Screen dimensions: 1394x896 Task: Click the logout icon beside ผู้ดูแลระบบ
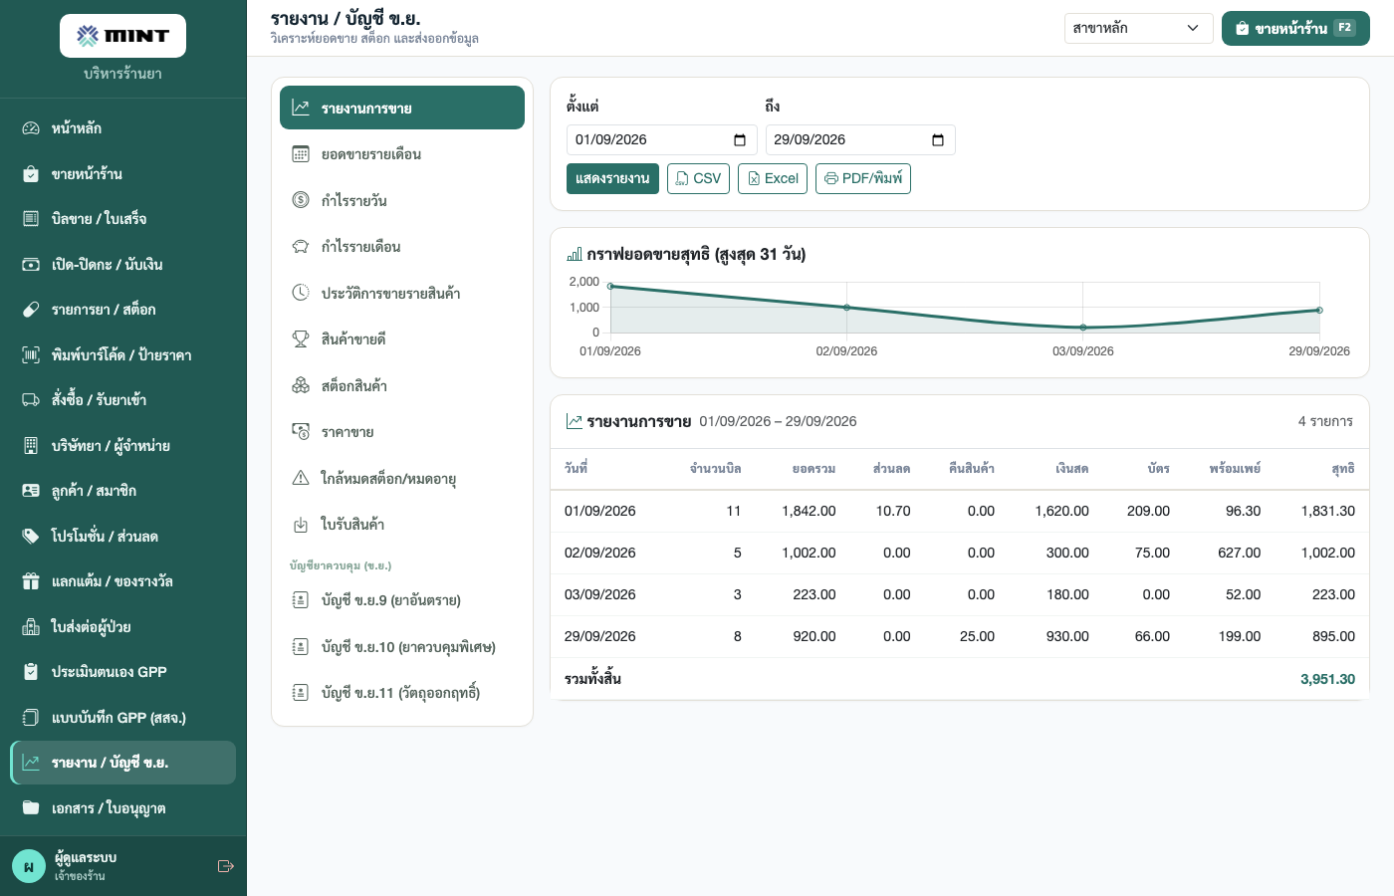(x=225, y=866)
